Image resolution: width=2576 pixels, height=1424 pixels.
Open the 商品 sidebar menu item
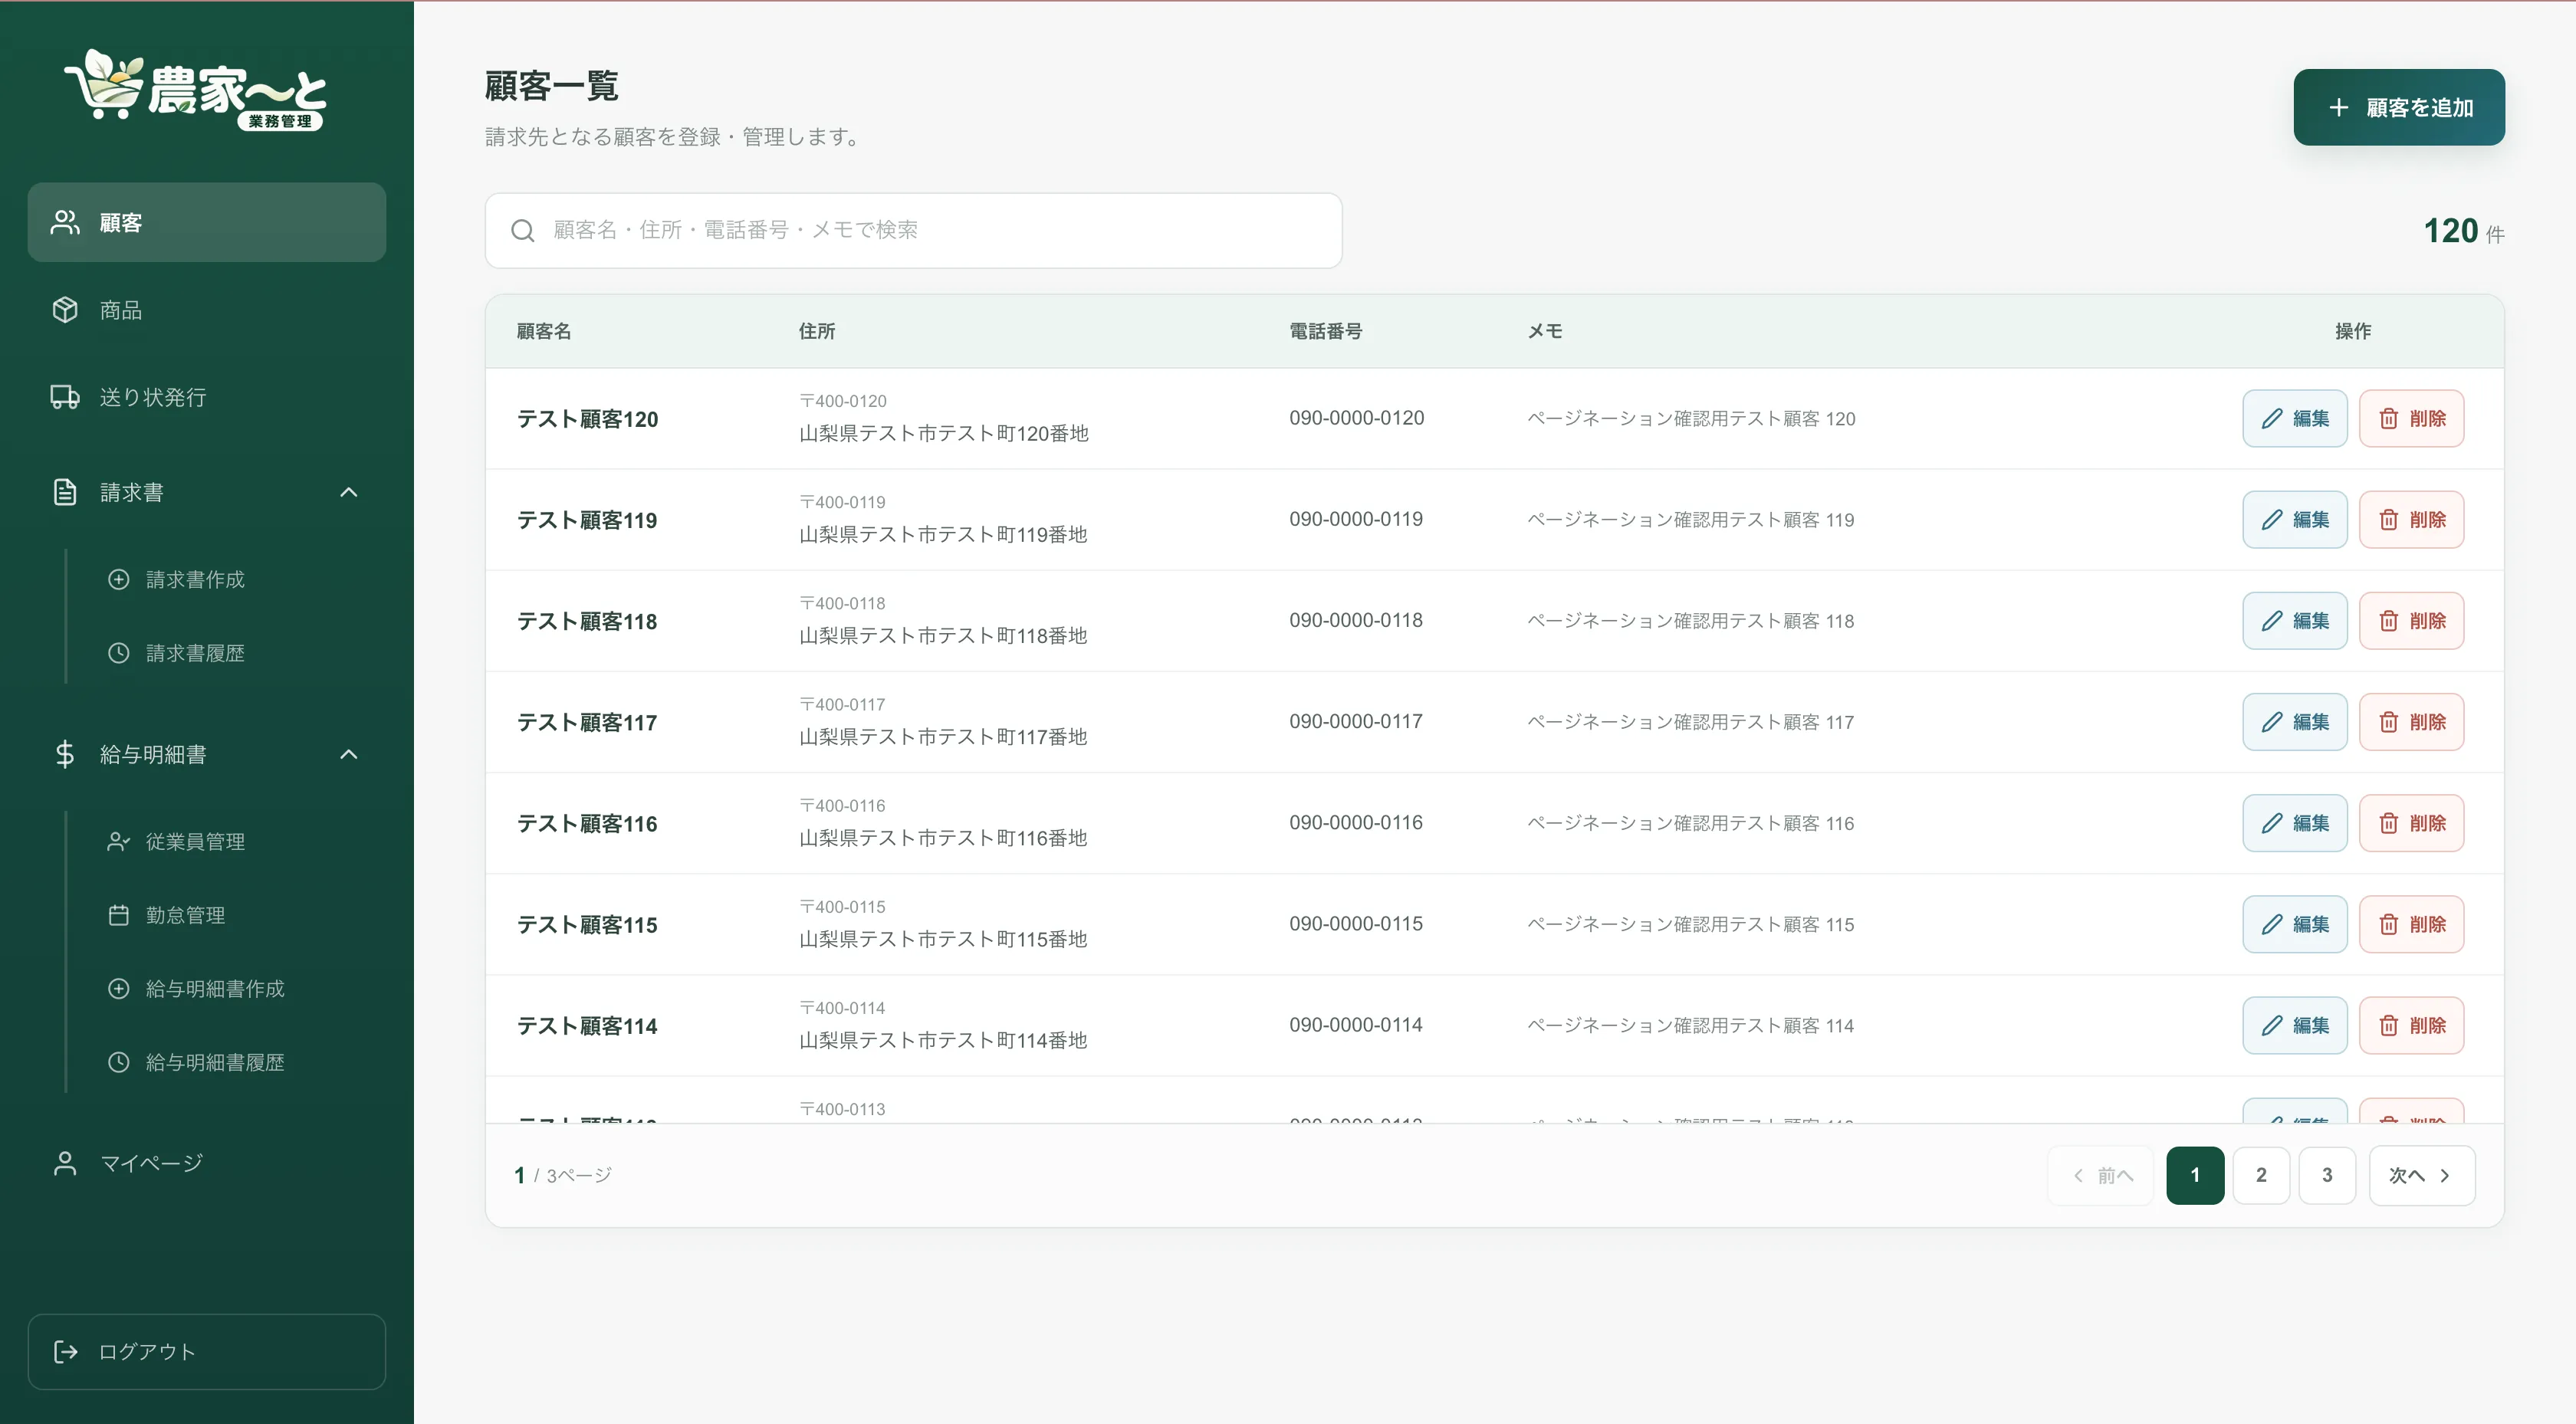pos(206,310)
